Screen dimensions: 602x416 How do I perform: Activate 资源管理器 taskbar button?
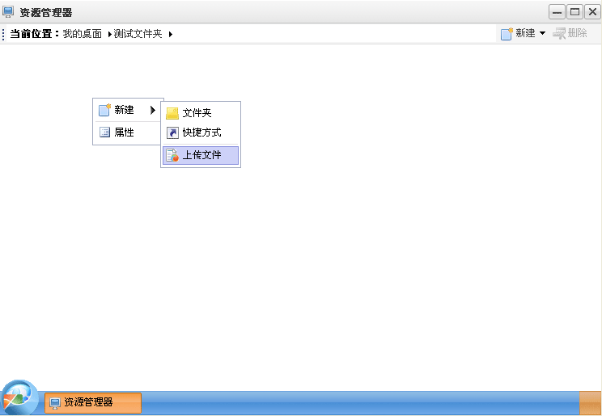coord(93,403)
